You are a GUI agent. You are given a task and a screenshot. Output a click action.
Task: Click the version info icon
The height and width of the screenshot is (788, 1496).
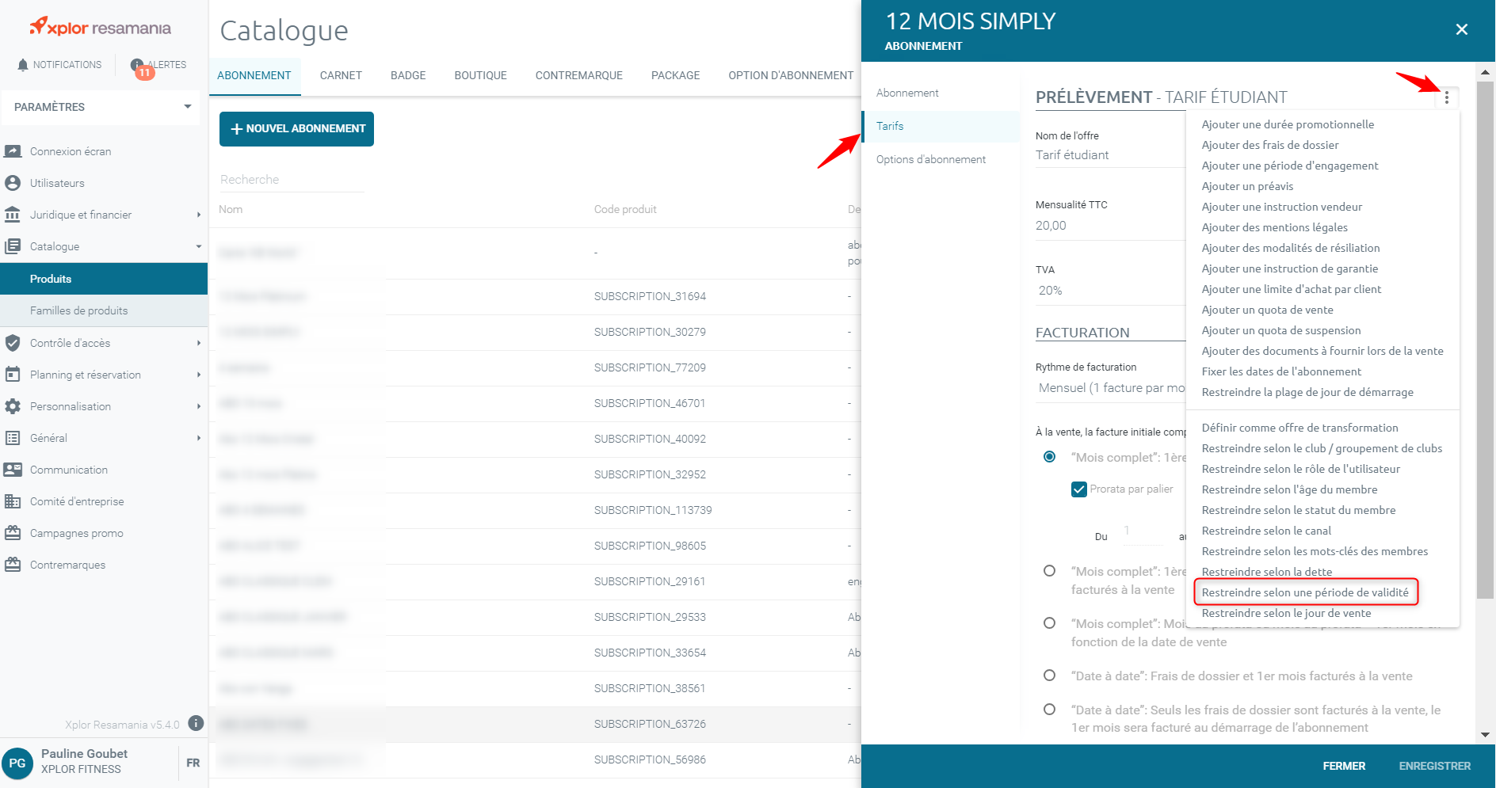click(x=196, y=723)
